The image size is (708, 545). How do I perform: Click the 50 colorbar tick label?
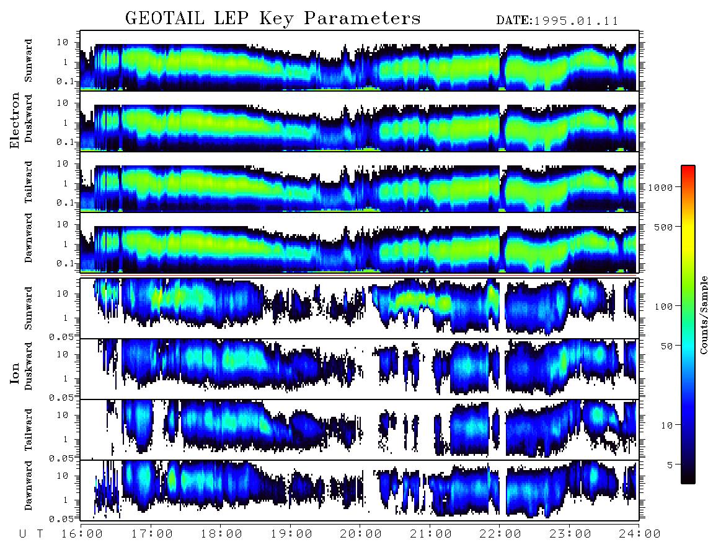point(666,346)
